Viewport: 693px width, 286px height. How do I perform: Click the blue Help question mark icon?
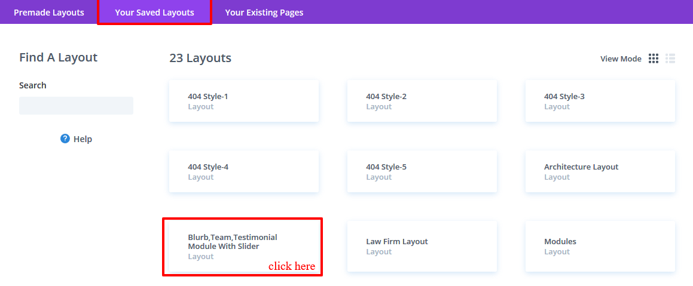click(x=65, y=139)
